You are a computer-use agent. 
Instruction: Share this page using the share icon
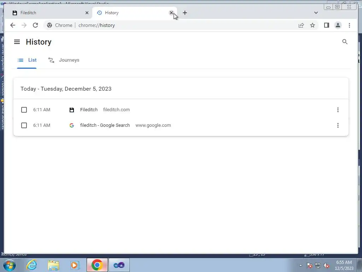pyautogui.click(x=301, y=25)
